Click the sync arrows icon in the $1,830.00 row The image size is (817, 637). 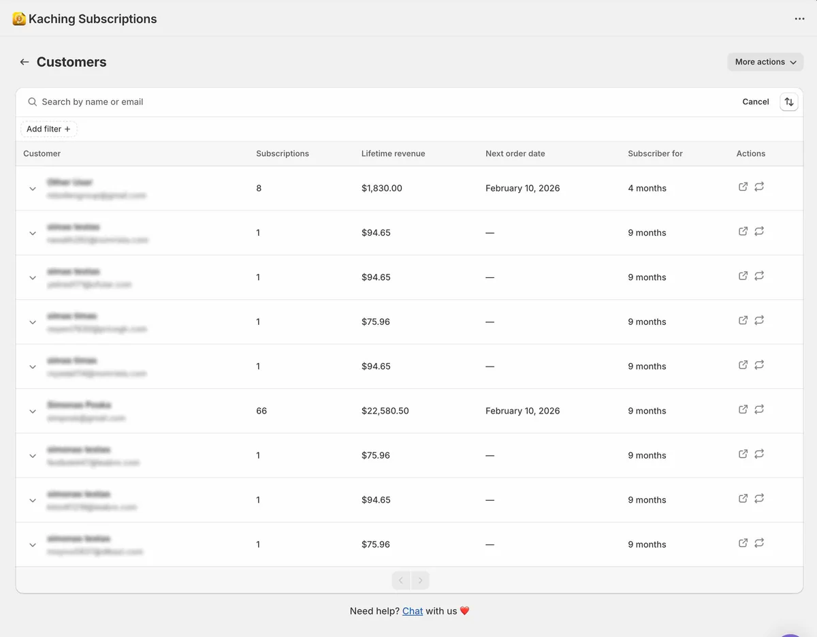(759, 187)
